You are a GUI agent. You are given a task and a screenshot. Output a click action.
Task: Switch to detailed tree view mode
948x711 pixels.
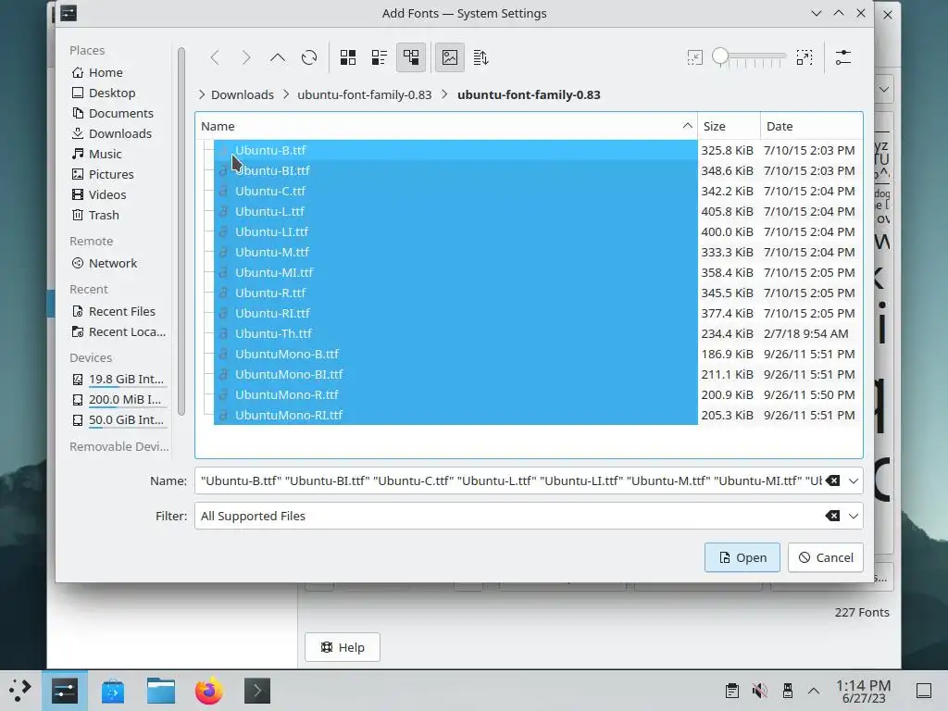tap(411, 57)
